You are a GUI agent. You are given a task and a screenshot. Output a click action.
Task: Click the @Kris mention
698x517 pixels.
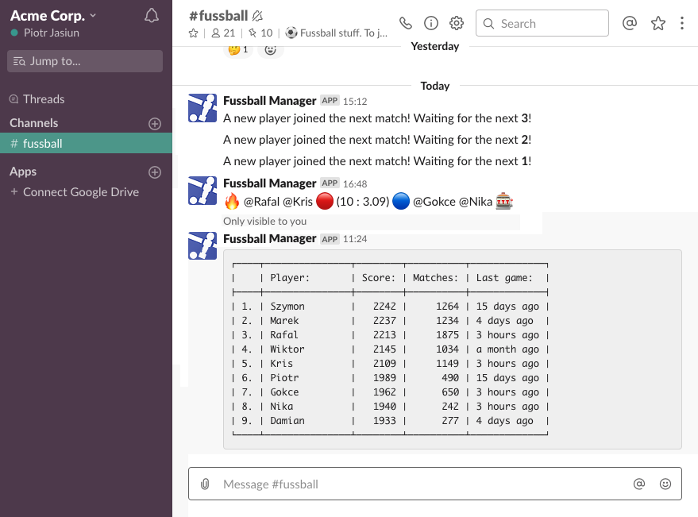click(298, 202)
